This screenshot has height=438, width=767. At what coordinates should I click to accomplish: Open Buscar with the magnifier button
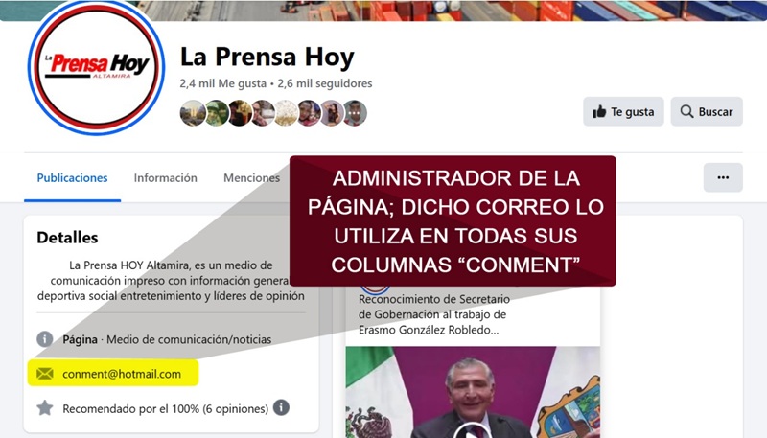pos(707,111)
